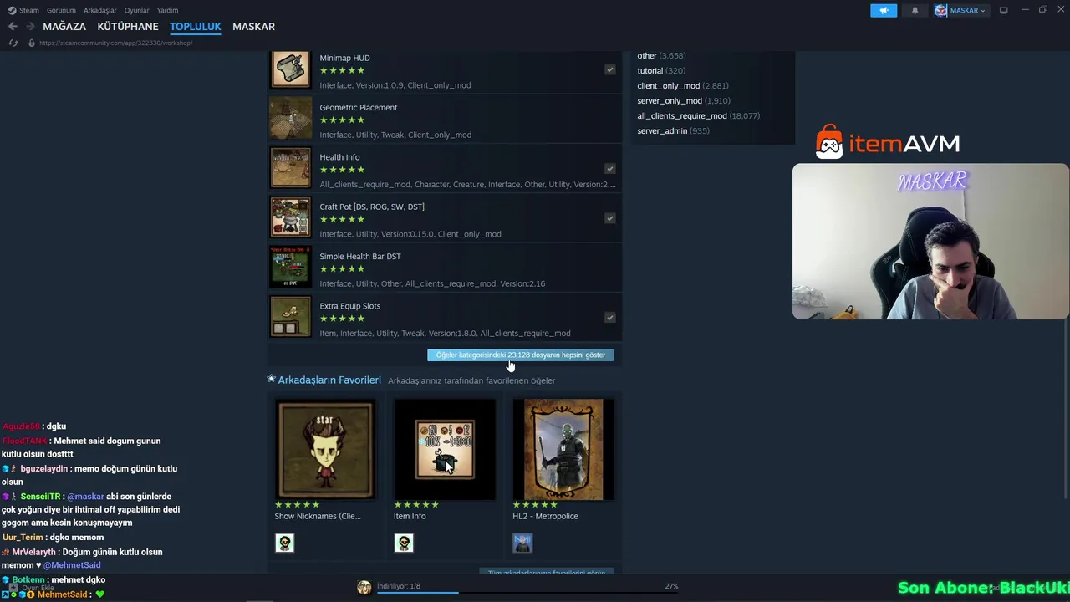Open the Oyunlar menu
Image resolution: width=1070 pixels, height=602 pixels.
point(137,10)
